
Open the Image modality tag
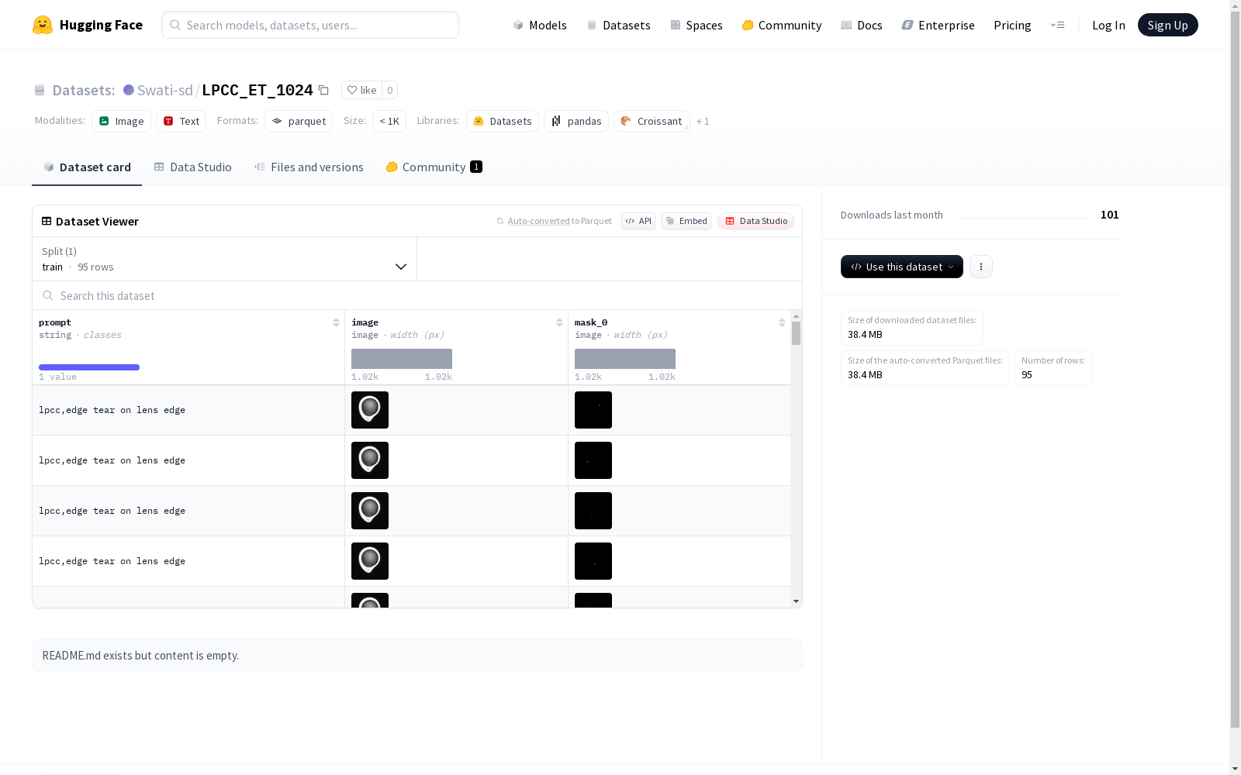[122, 121]
